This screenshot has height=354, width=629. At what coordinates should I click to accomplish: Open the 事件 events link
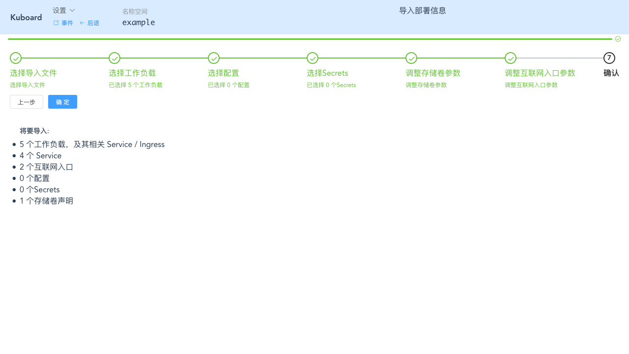tap(67, 23)
